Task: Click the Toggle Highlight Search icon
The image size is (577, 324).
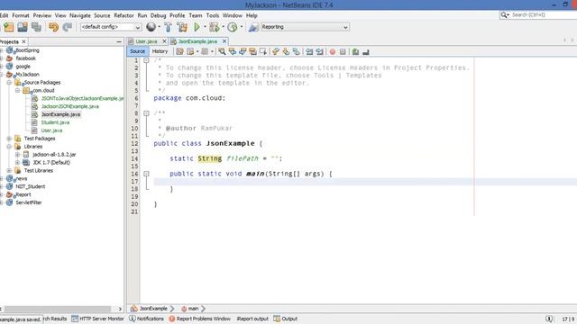Action: (252, 52)
